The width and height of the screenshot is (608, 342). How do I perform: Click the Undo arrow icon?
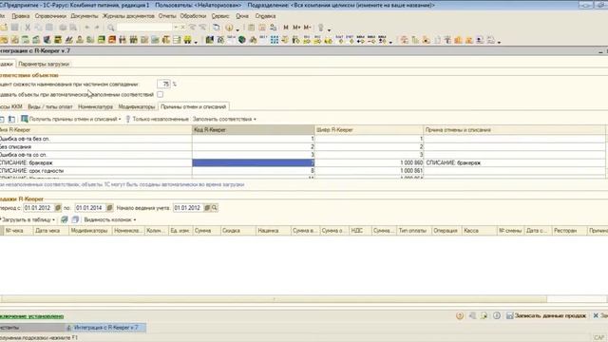pyautogui.click(x=86, y=28)
